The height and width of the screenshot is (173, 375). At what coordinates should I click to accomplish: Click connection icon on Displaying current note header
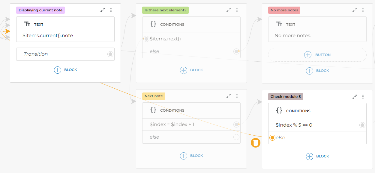coord(103,10)
